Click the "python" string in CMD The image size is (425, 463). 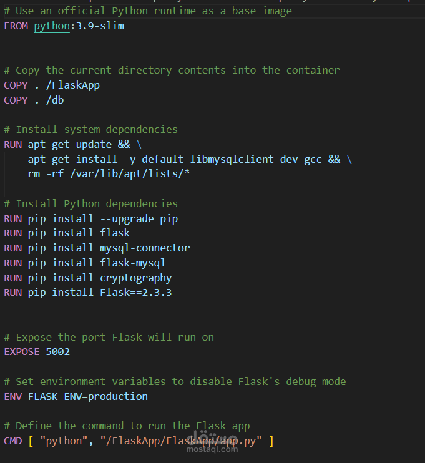[x=63, y=441]
